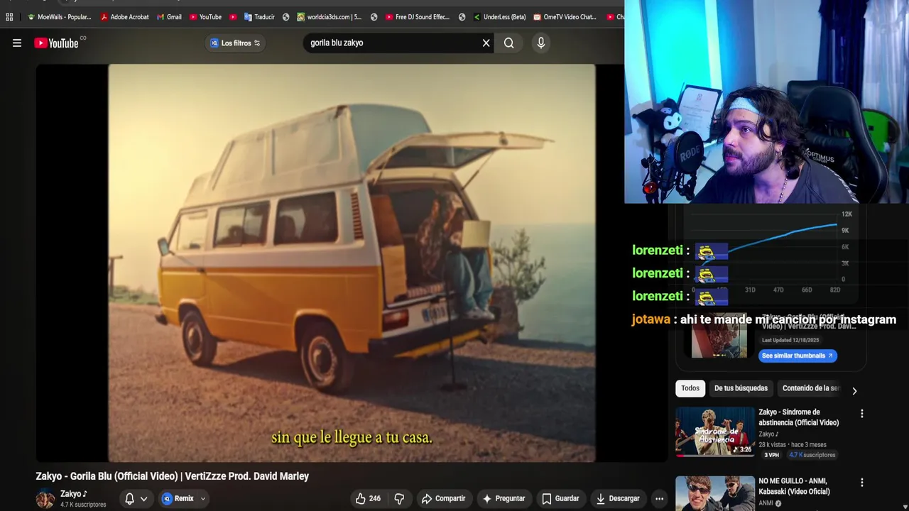The image size is (909, 511).
Task: Click the 3 VPH badge
Action: [771, 455]
